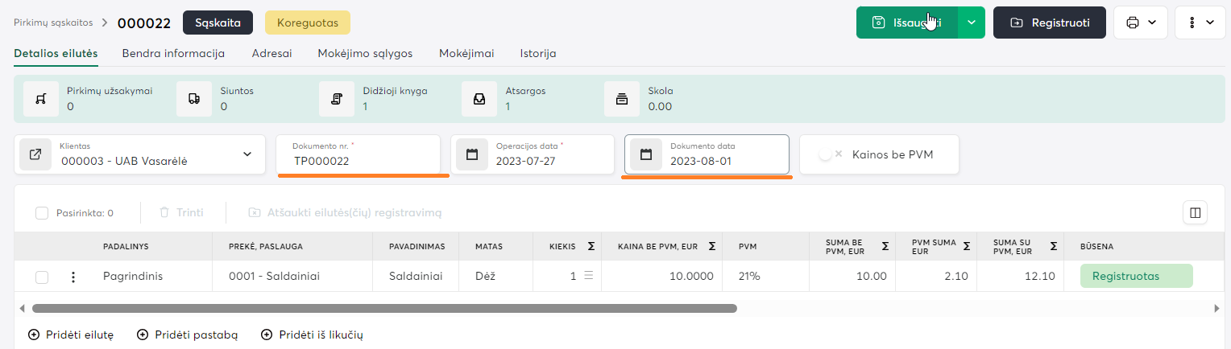Click the Atsargos inventory icon
This screenshot has width=1231, height=349.
point(479,99)
